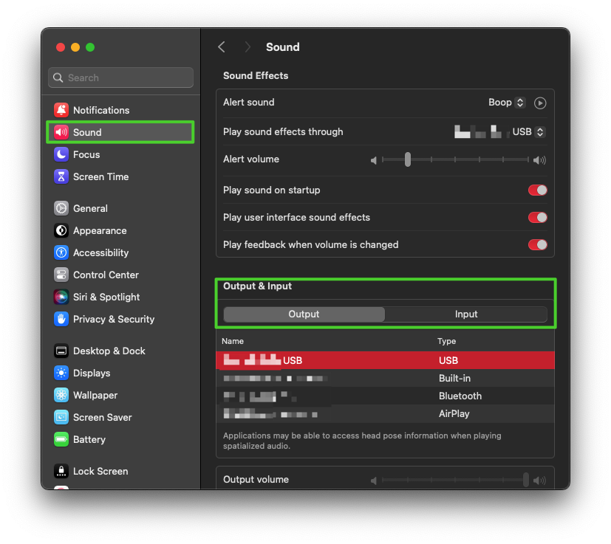This screenshot has width=611, height=544.
Task: Select the Focus moon icon
Action: point(61,154)
